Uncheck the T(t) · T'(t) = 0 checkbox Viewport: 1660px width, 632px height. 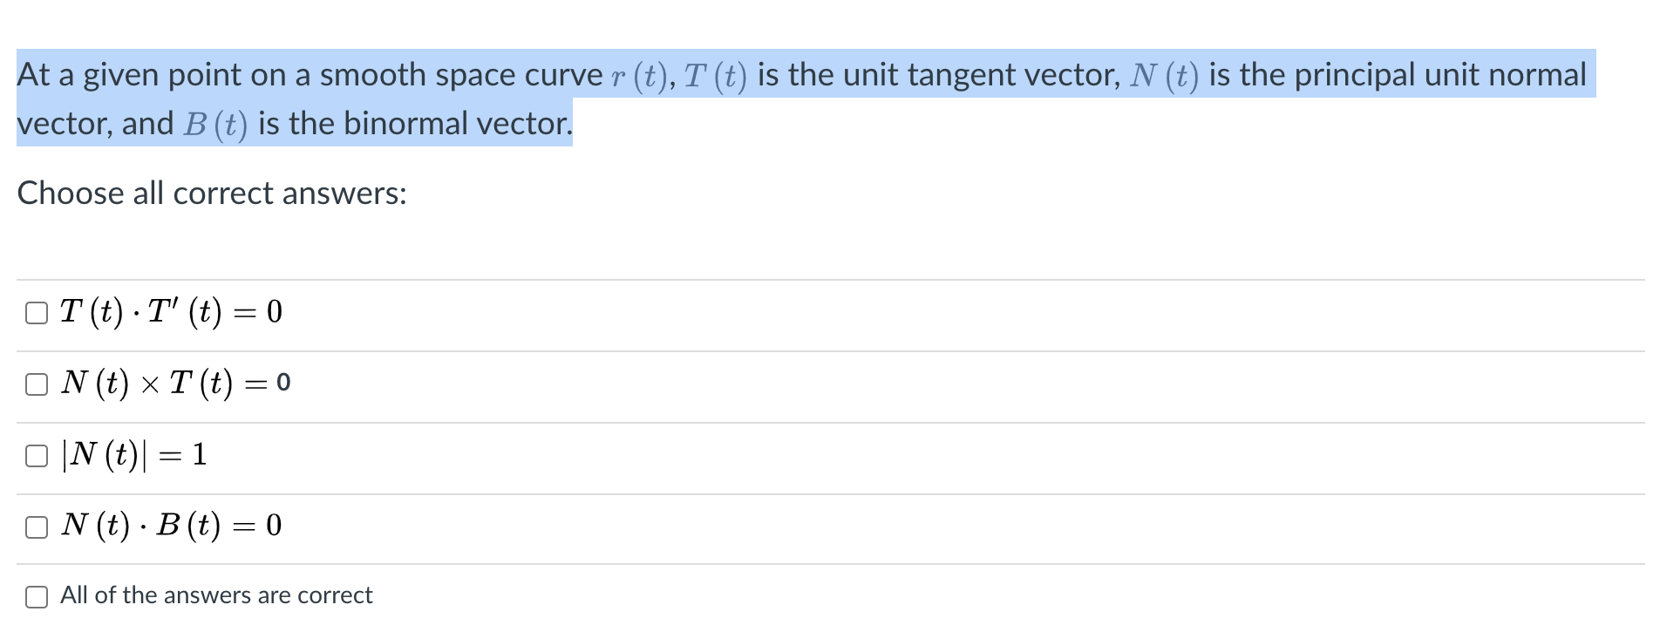click(37, 312)
